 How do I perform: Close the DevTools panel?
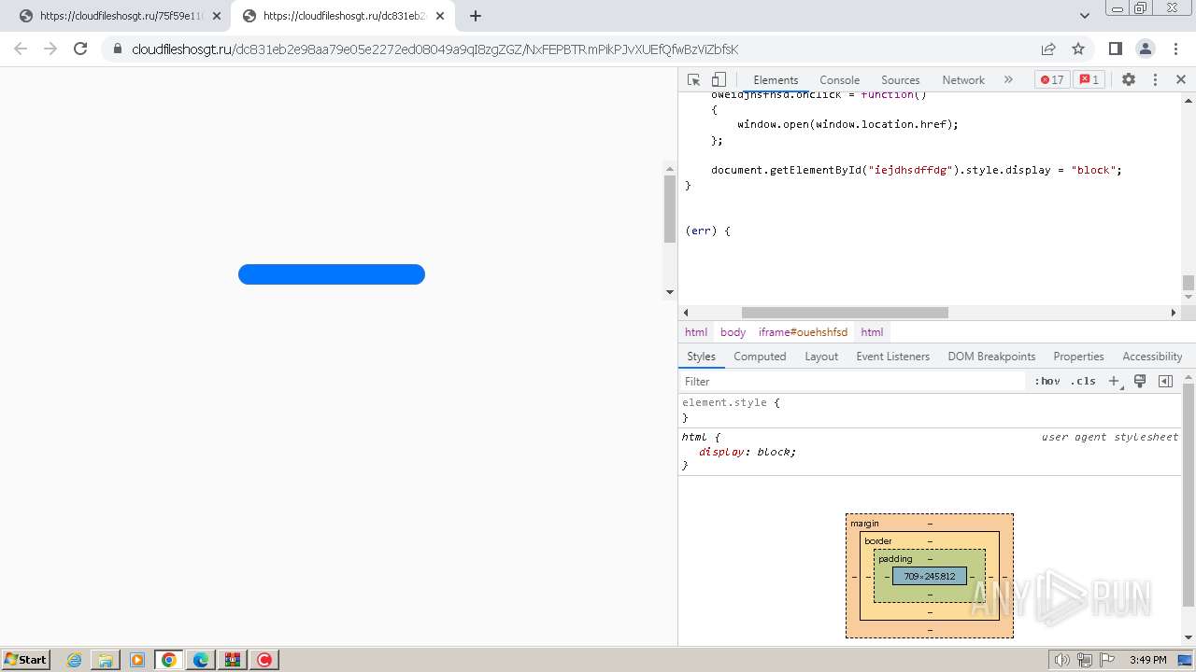point(1181,79)
